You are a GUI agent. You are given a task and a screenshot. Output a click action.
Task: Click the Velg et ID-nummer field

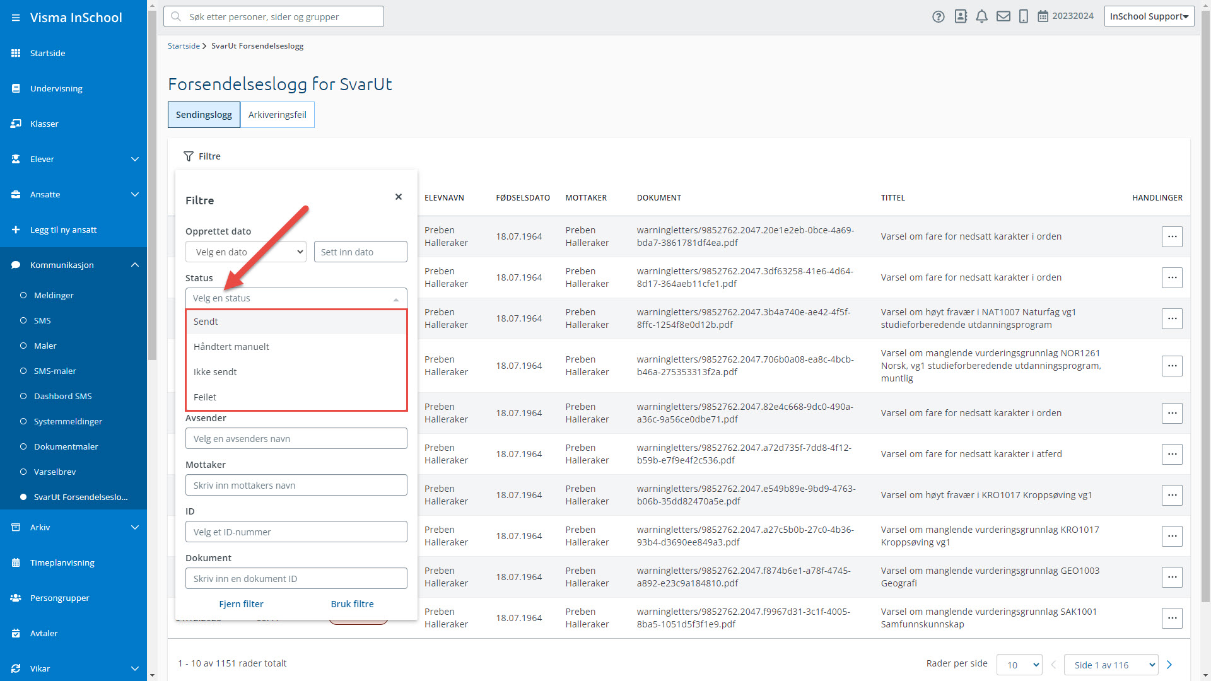click(x=296, y=532)
